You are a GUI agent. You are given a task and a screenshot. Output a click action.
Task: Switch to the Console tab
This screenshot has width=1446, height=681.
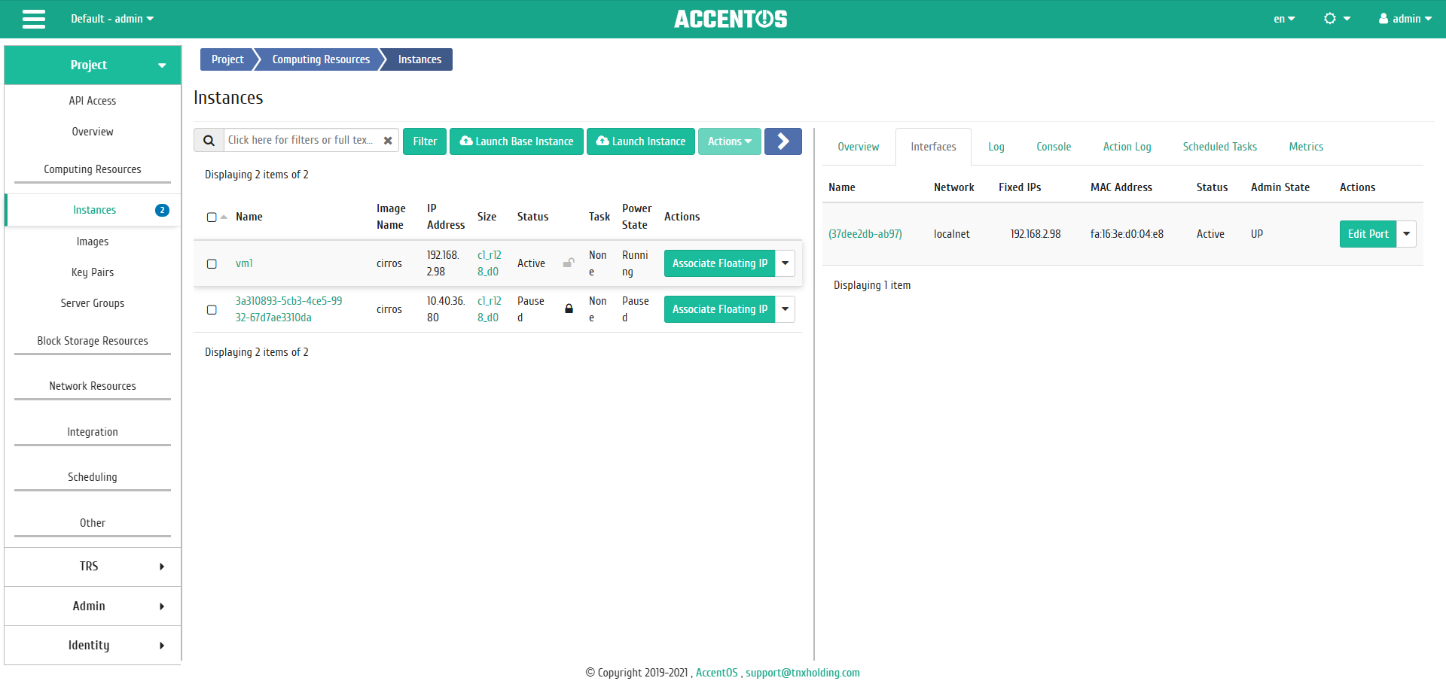[1053, 146]
